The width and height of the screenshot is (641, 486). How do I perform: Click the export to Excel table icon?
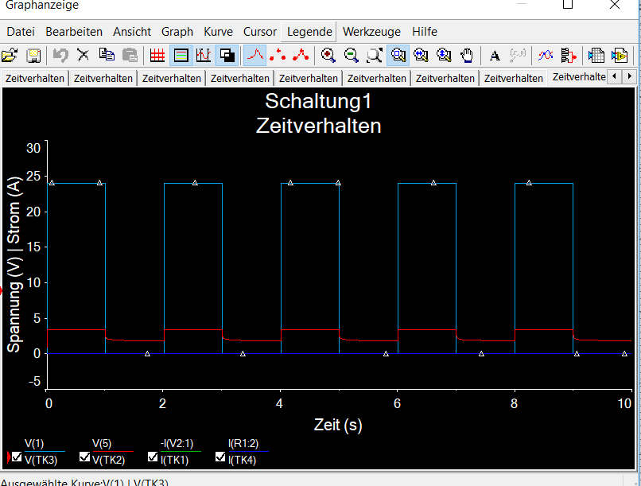(x=596, y=55)
